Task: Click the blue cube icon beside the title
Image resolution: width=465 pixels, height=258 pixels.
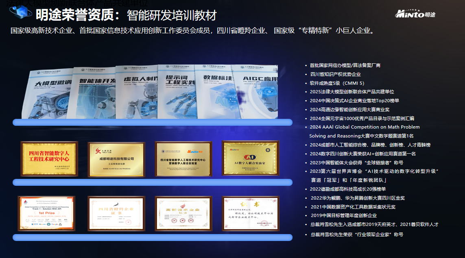Action: tap(20, 12)
